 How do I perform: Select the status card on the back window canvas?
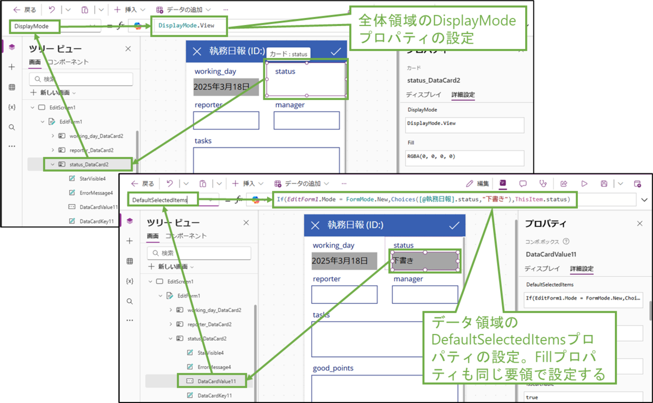305,80
